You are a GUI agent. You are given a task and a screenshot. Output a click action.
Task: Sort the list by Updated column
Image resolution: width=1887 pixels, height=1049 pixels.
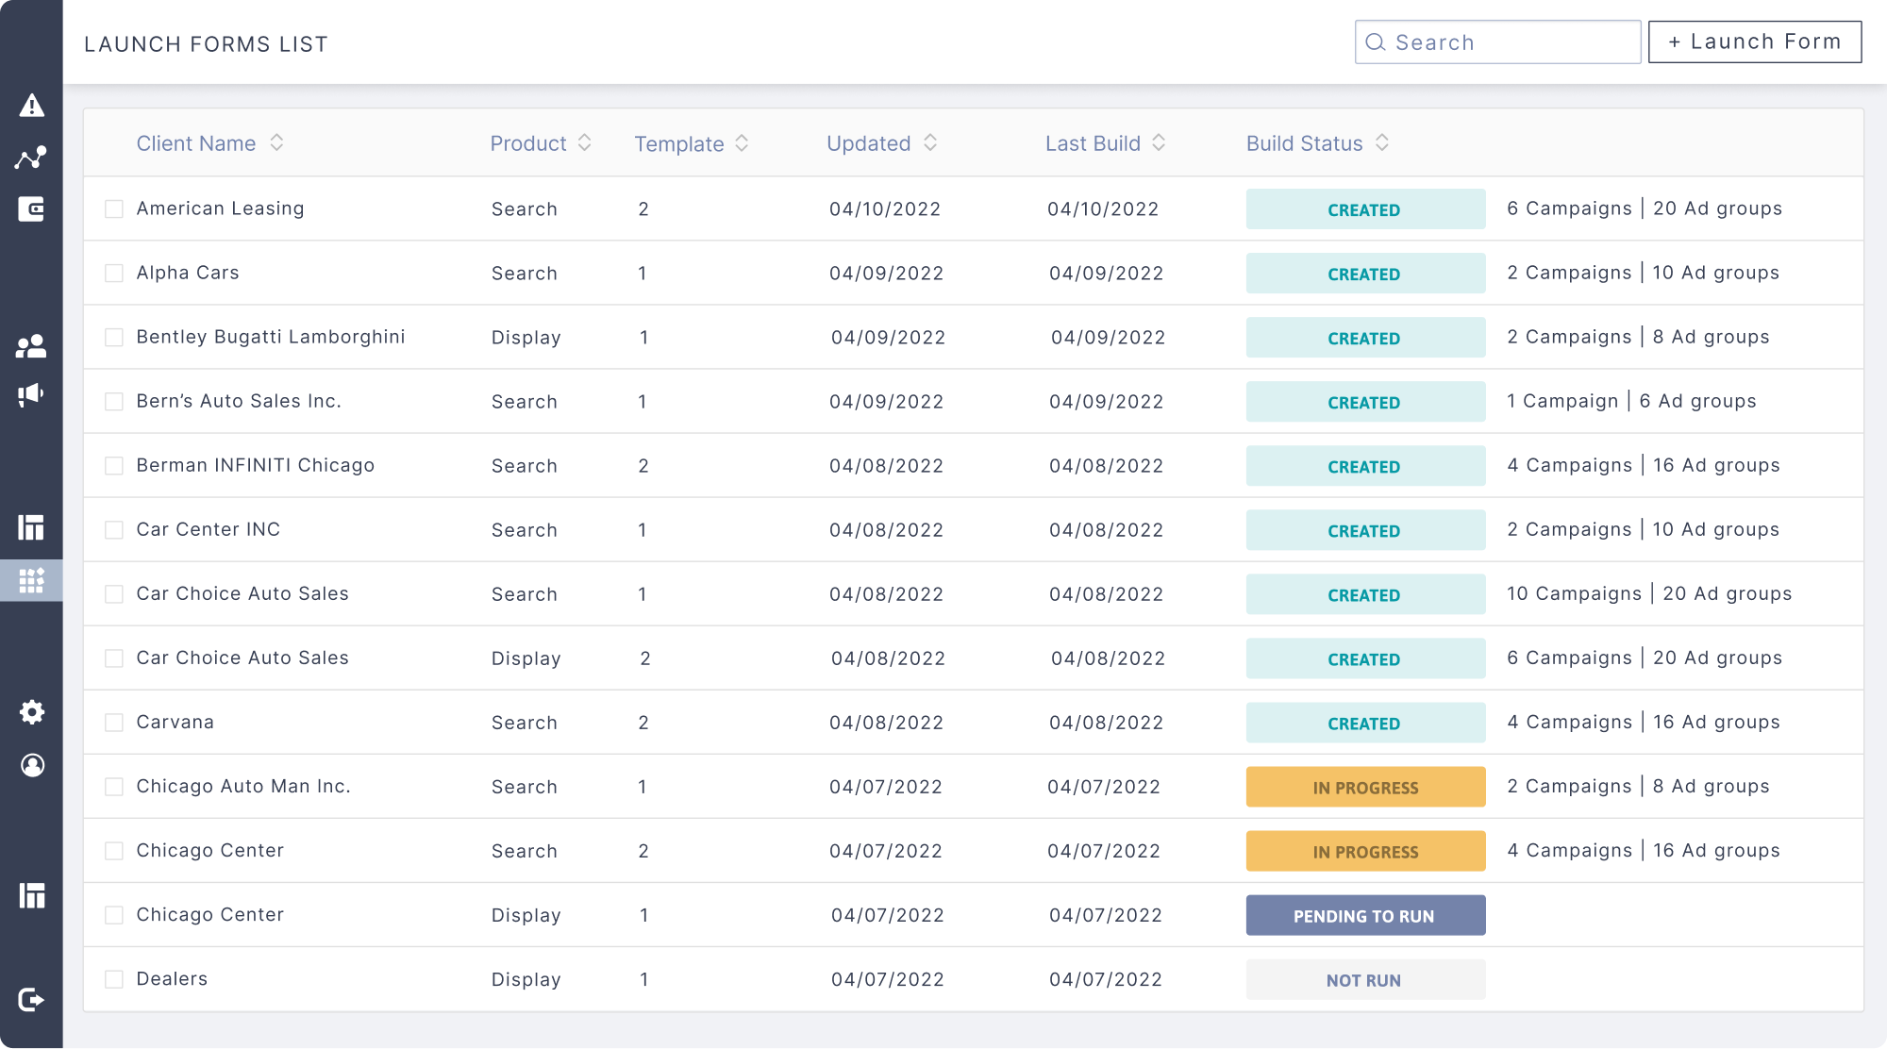(x=929, y=142)
